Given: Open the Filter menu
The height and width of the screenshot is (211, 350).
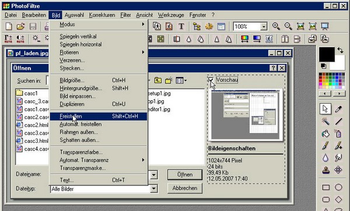Looking at the screenshot, I should pos(125,15).
